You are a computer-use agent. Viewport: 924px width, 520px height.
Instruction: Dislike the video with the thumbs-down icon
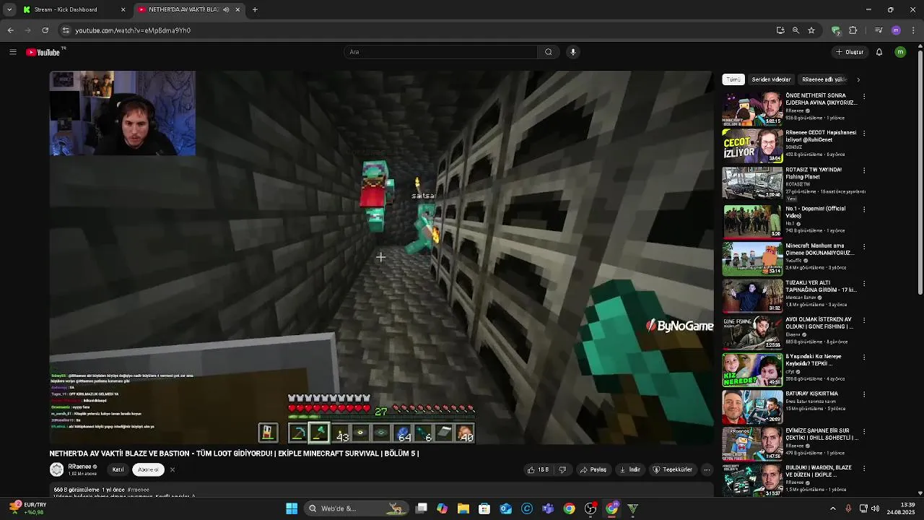click(x=562, y=469)
